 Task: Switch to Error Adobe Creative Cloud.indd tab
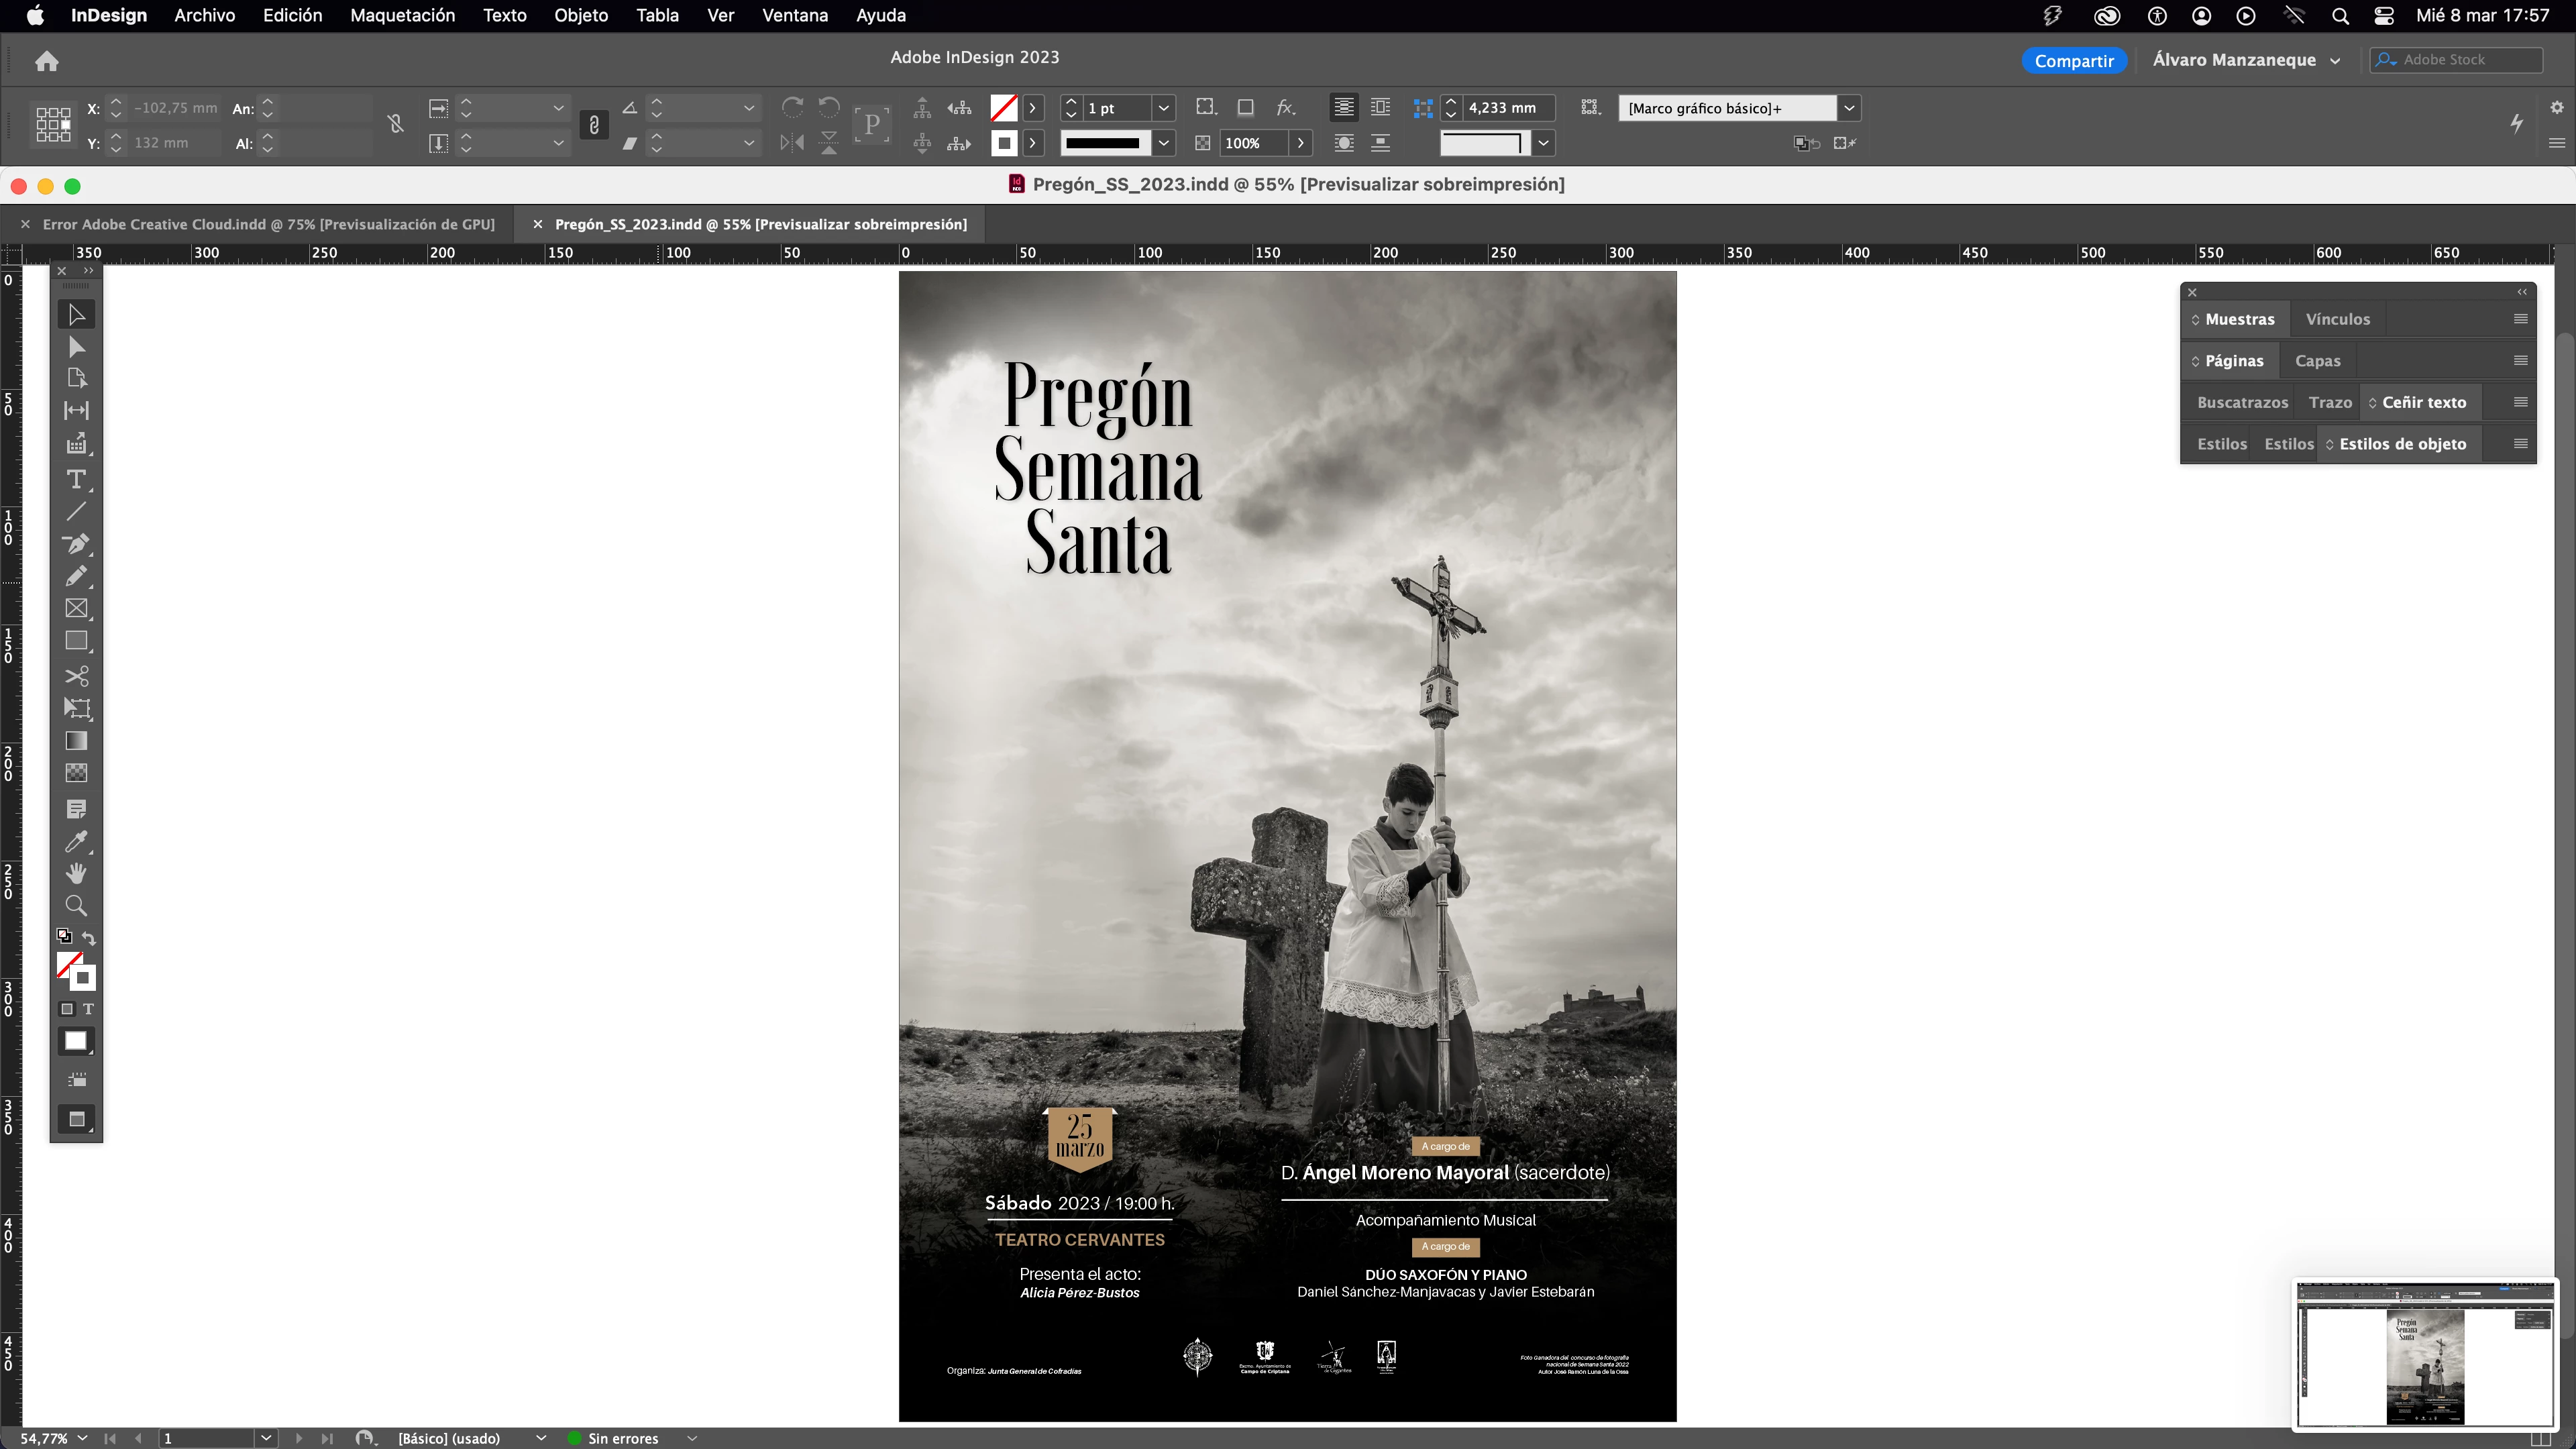pyautogui.click(x=268, y=224)
